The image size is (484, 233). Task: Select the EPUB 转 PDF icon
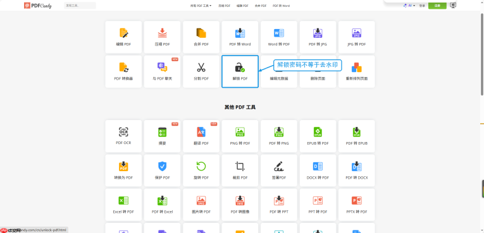pos(318,132)
